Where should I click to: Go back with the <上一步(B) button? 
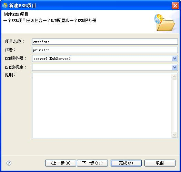(61, 163)
